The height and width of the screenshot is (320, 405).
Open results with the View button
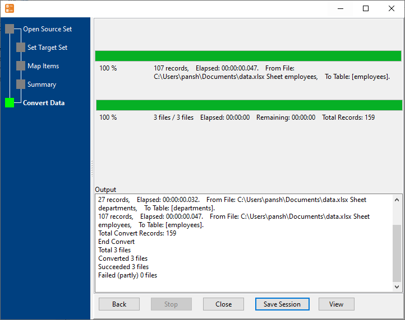pos(336,304)
